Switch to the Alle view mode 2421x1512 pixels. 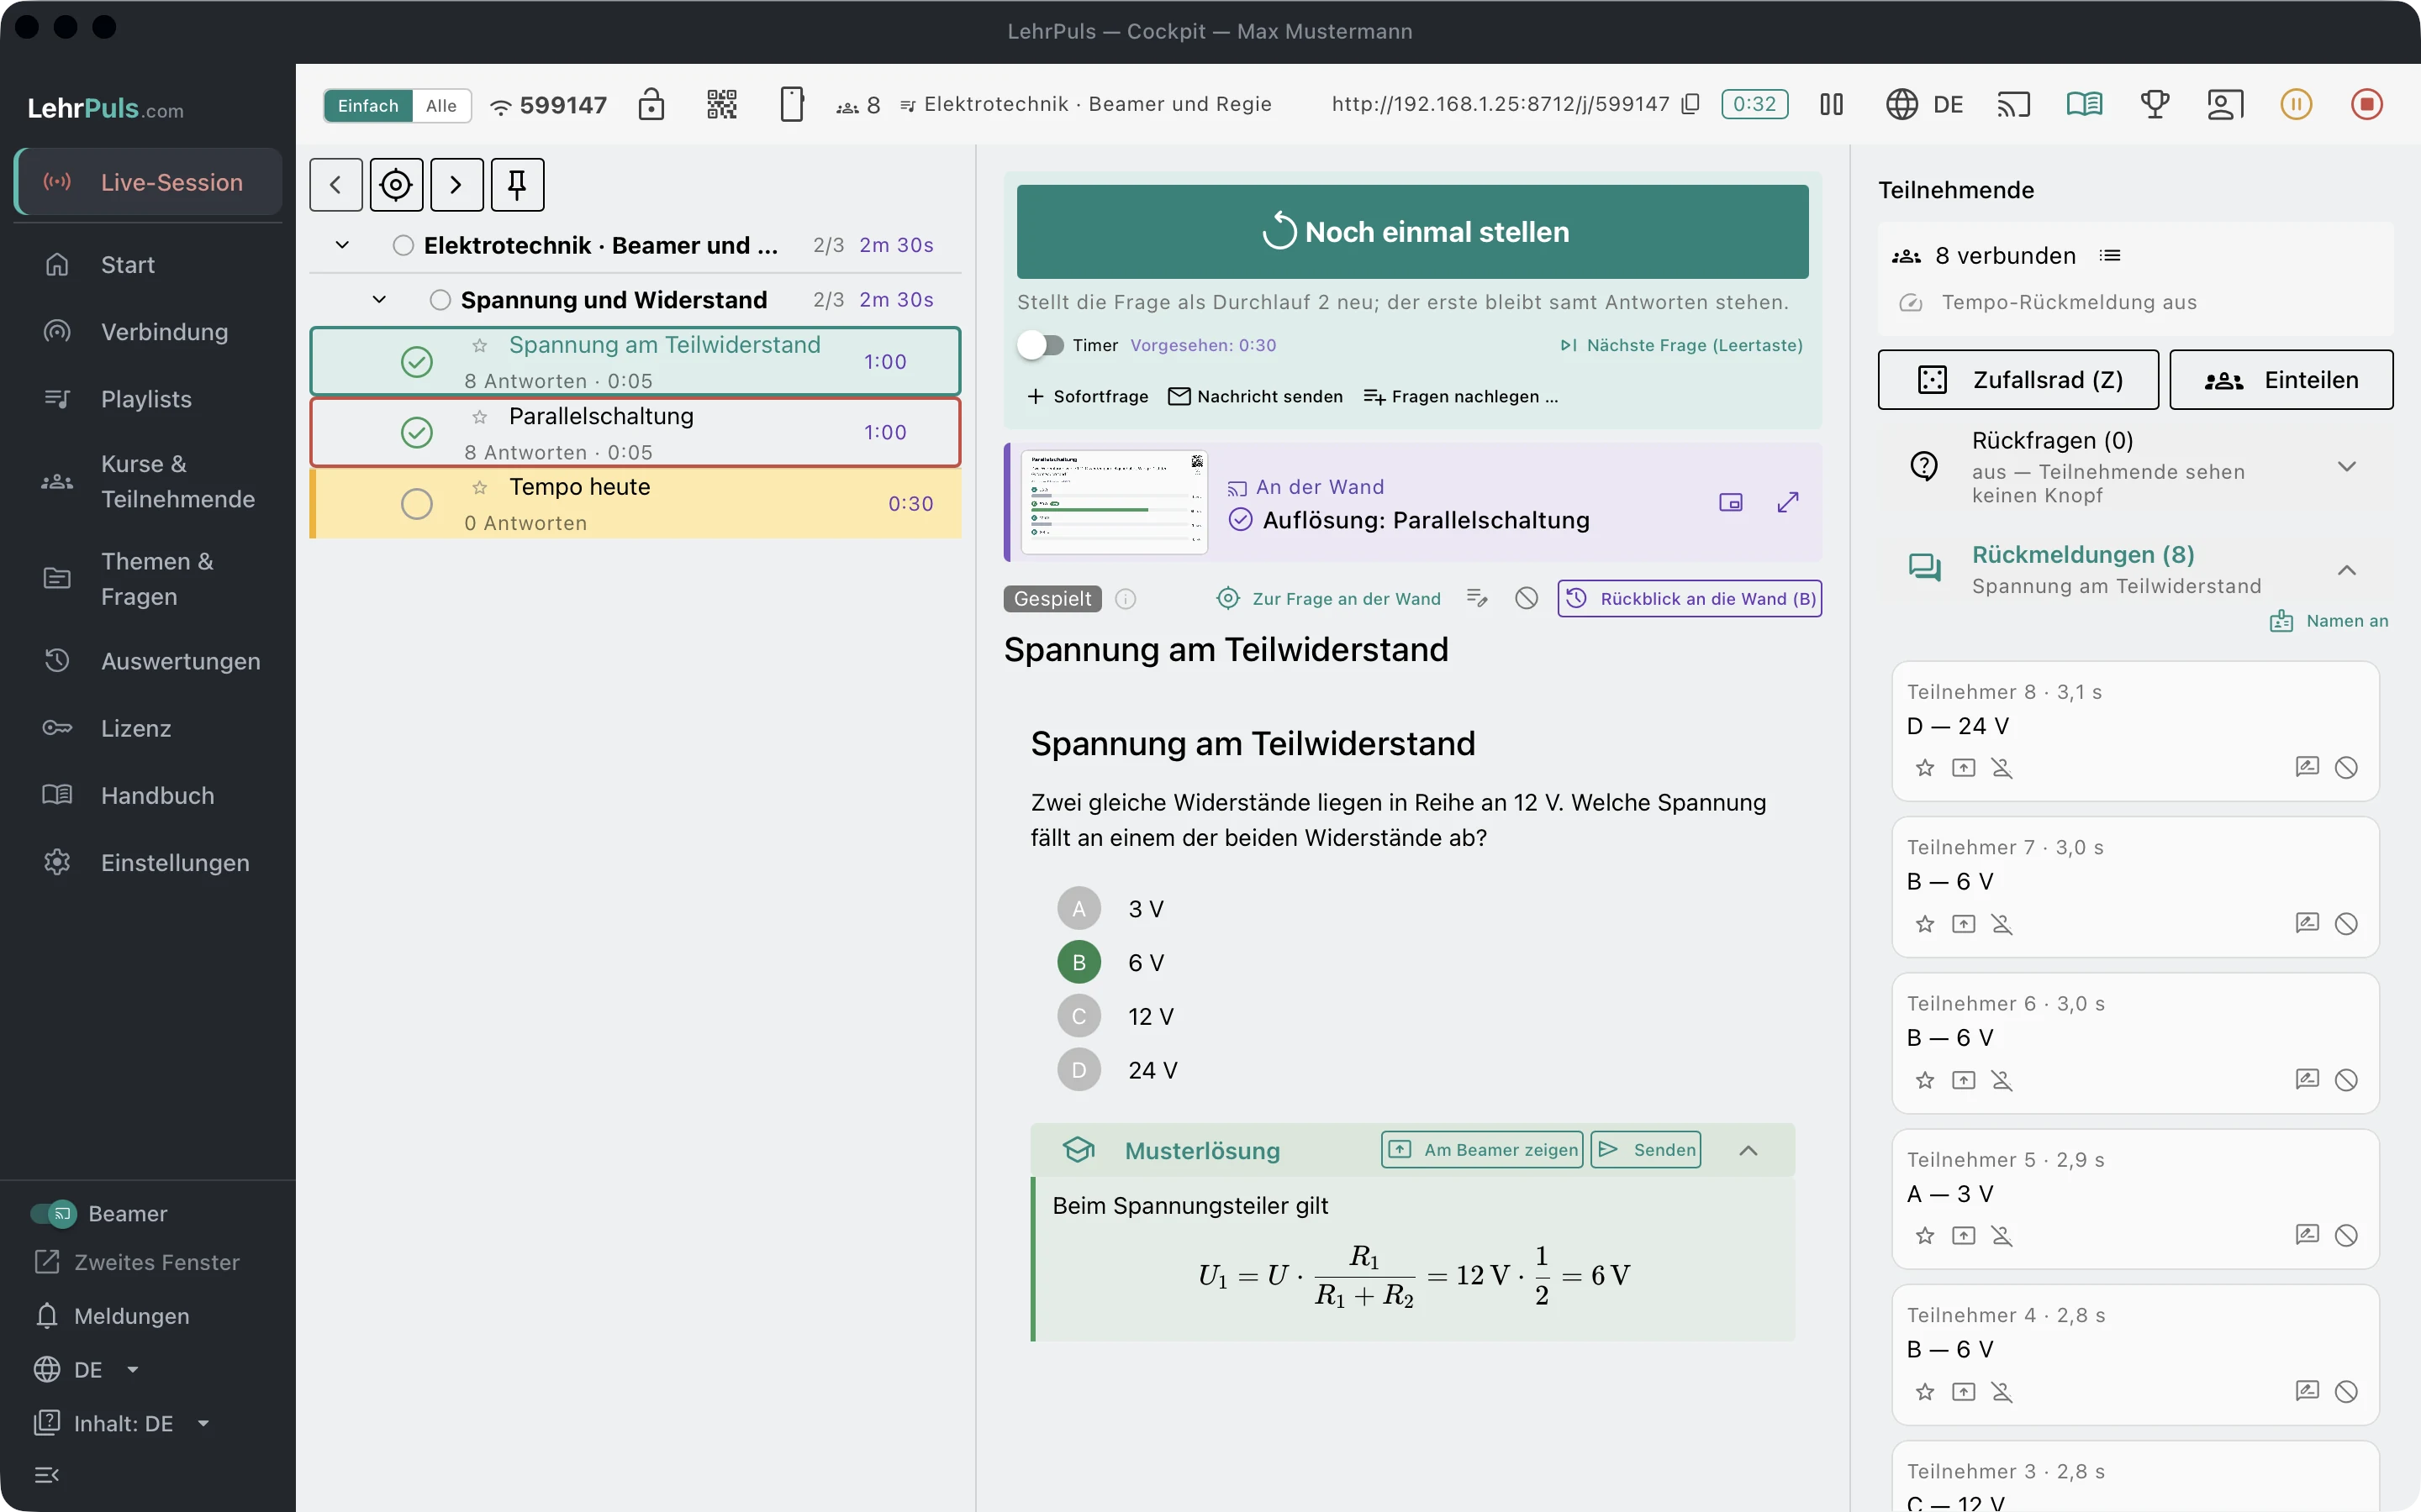[441, 105]
